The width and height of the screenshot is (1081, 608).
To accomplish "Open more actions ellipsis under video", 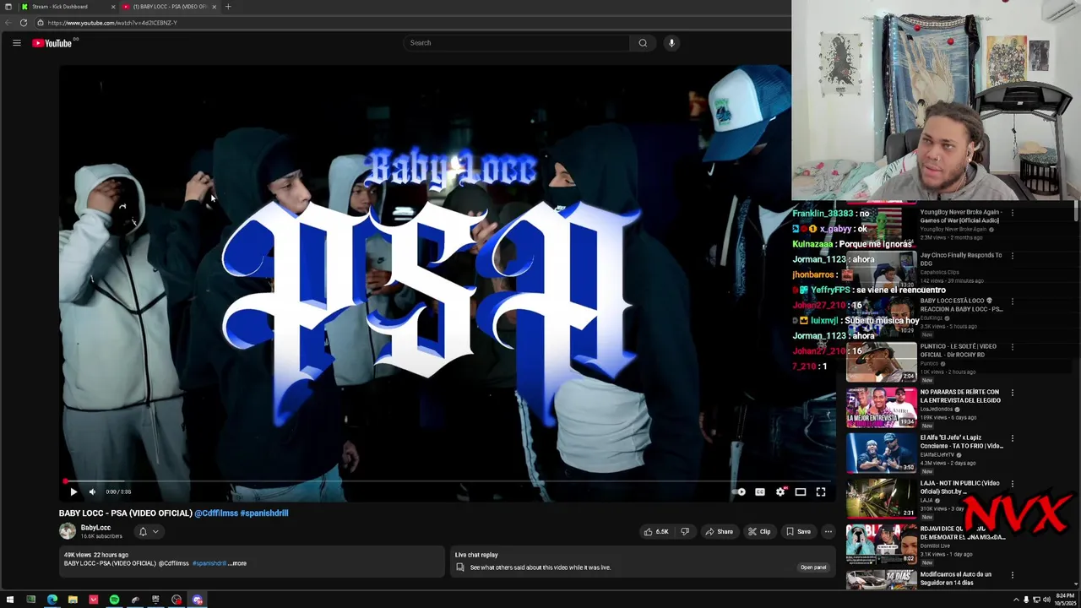I will (x=828, y=531).
